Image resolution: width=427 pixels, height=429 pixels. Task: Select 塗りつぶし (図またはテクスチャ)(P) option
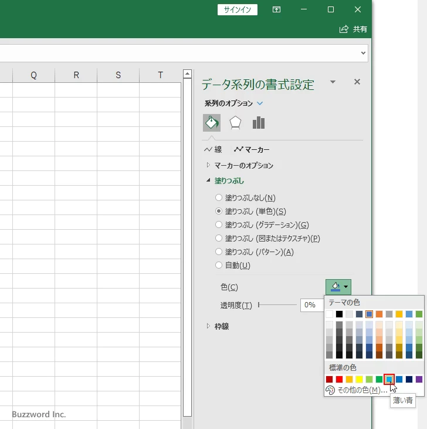point(218,238)
